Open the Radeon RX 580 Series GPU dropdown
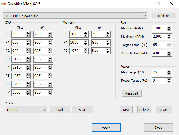This screenshot has width=179, height=135. [x=75, y=16]
